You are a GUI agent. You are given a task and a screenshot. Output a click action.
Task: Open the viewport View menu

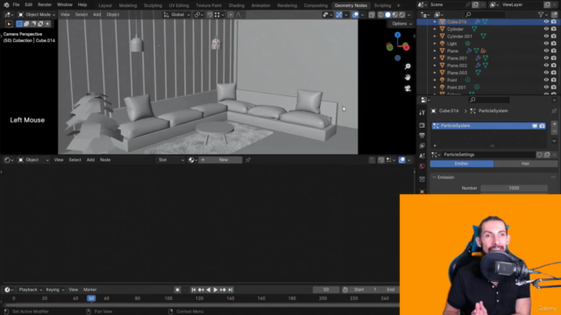point(65,15)
